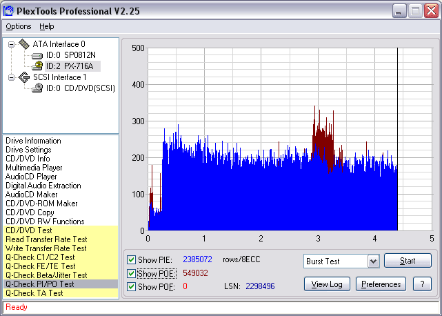Open Drive Information function
Viewport: 442px width, 316px height.
(33, 141)
